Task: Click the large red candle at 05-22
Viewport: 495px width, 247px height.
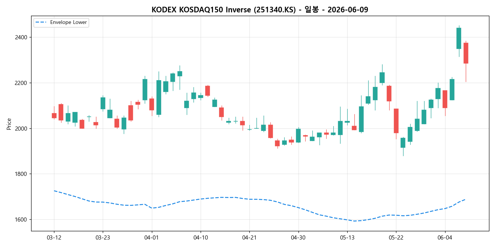Action: point(396,121)
